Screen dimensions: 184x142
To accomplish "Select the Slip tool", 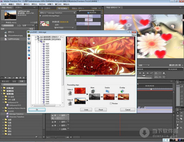I will [178, 122].
